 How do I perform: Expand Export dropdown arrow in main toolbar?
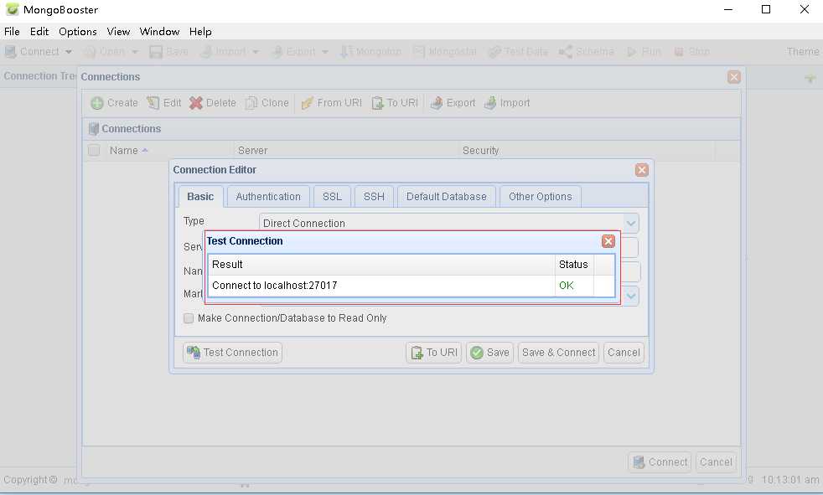coord(325,52)
